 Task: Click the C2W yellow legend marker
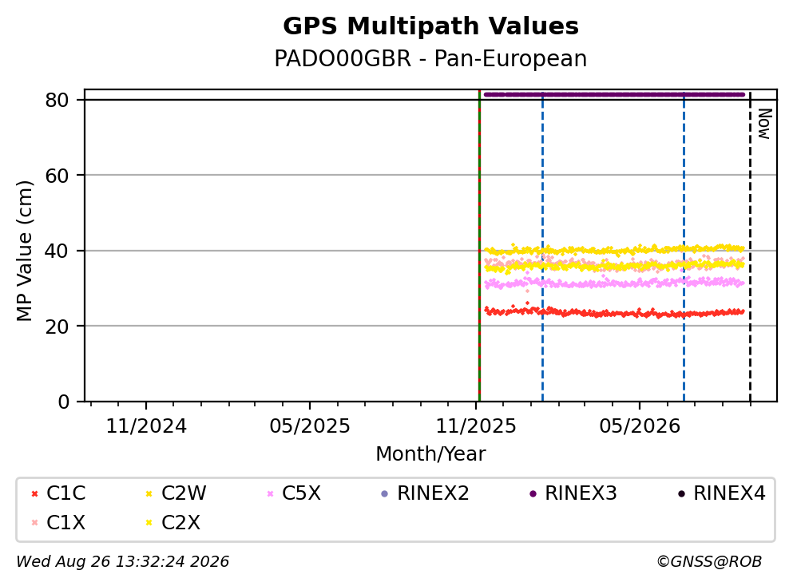click(x=149, y=493)
